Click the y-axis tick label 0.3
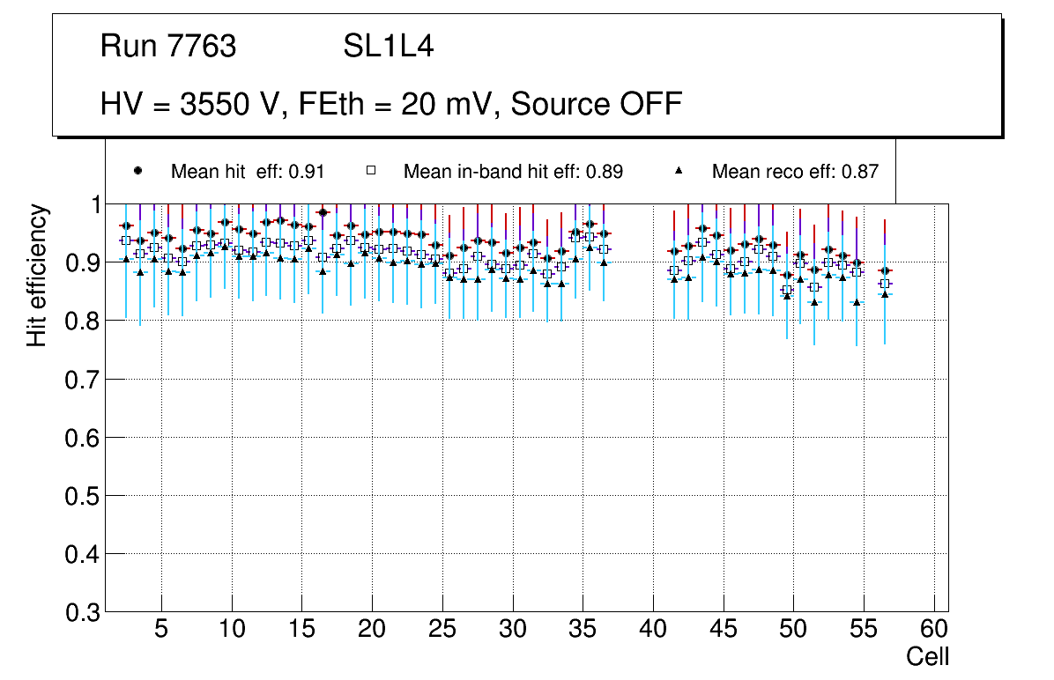1054x680 pixels. click(82, 612)
